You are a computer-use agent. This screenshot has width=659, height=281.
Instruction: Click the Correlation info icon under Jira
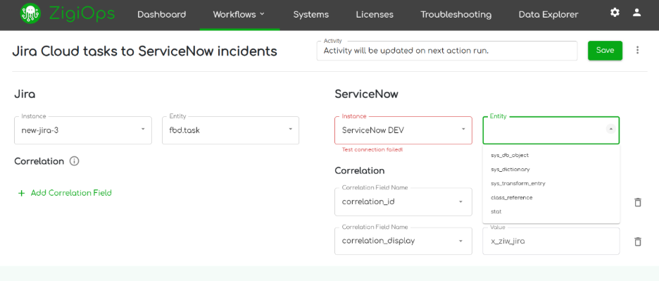pyautogui.click(x=75, y=161)
